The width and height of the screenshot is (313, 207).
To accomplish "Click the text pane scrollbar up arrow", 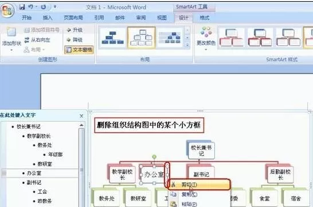I will pyautogui.click(x=81, y=125).
